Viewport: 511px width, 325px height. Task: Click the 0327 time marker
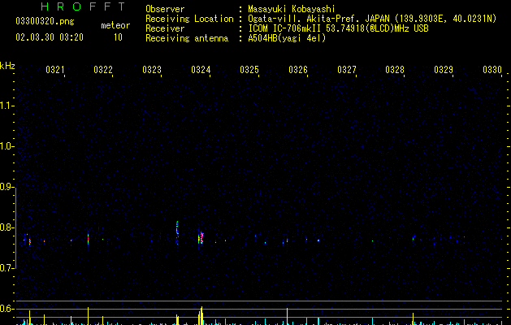347,70
